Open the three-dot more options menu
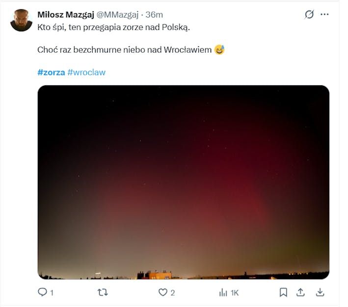This screenshot has width=348, height=307. (324, 15)
